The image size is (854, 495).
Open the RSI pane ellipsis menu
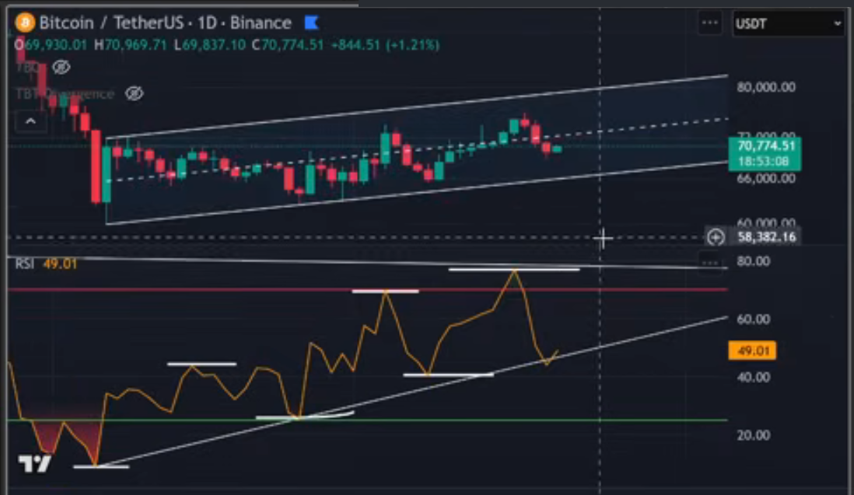tap(711, 265)
